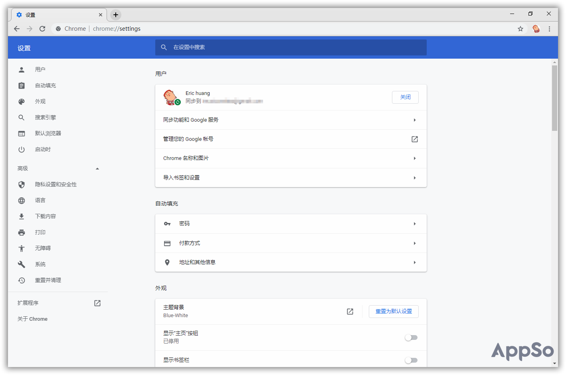Click the 默认浏览器 window icon in sidebar
The width and height of the screenshot is (566, 375).
[22, 134]
